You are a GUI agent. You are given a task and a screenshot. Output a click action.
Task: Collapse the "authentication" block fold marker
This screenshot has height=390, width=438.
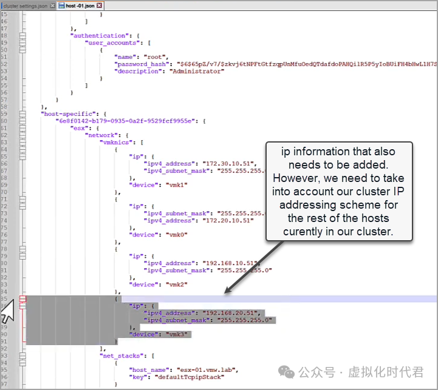coord(22,36)
